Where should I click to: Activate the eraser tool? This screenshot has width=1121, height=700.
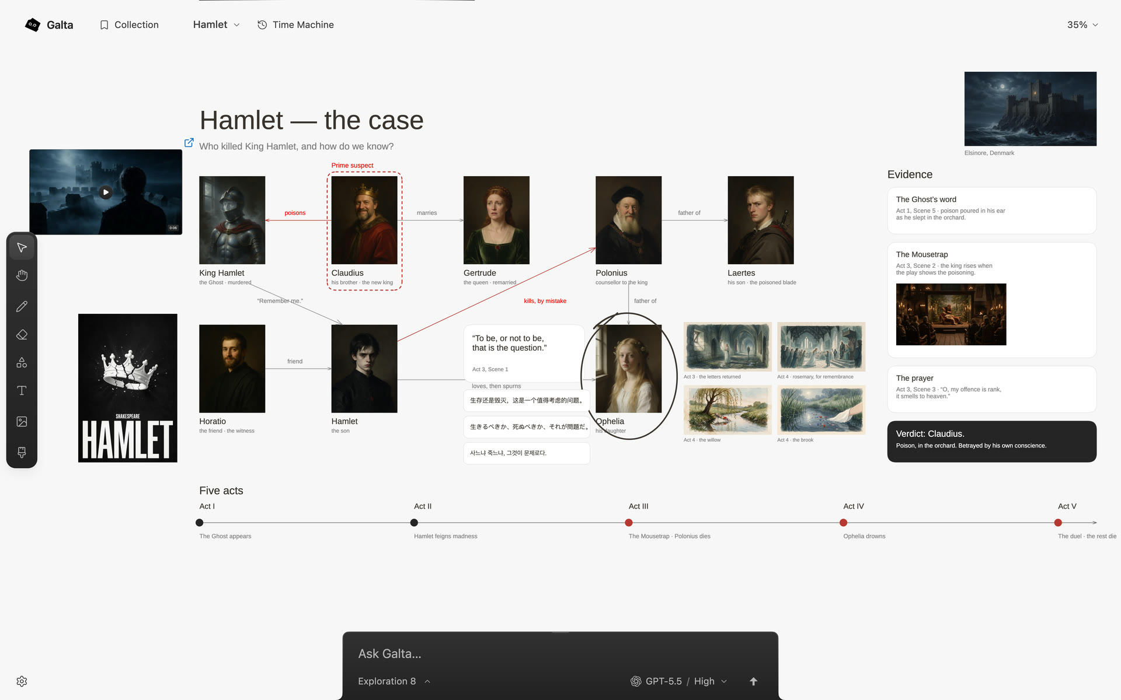coord(22,335)
